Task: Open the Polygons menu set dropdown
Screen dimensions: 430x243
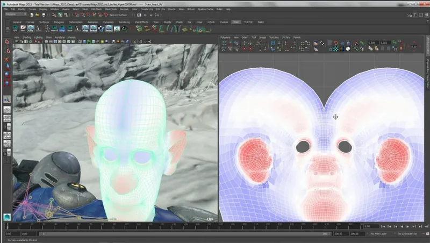Action: (x=16, y=15)
